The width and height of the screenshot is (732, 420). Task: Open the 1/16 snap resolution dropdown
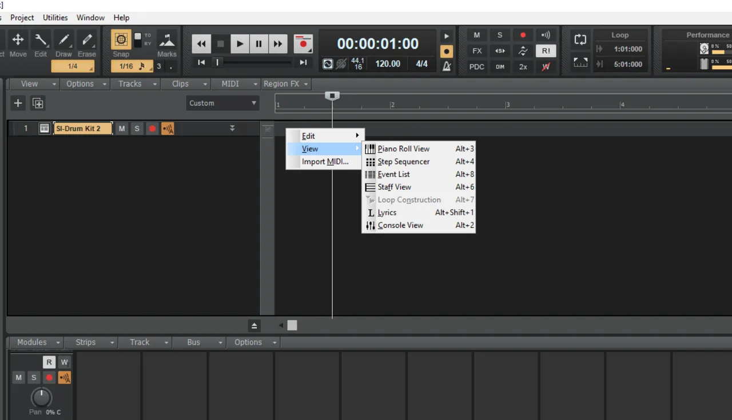coord(132,66)
